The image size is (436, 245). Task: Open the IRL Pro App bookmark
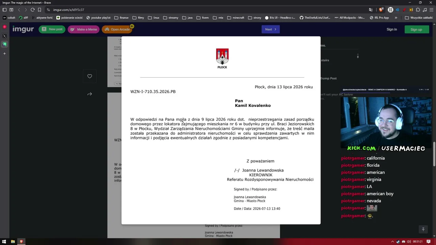379,18
